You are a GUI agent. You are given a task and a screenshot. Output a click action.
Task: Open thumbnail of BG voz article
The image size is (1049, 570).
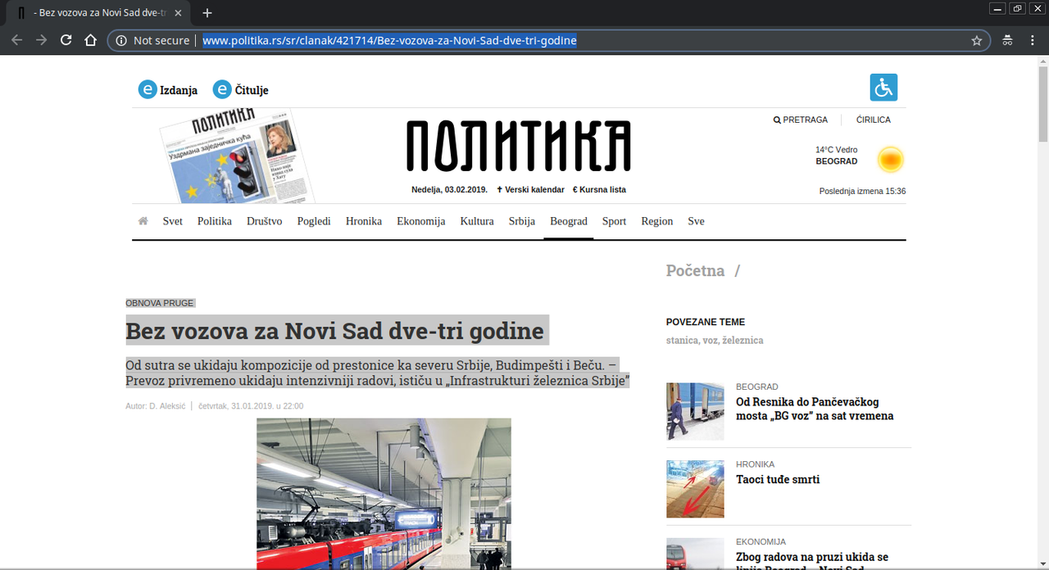coord(695,411)
